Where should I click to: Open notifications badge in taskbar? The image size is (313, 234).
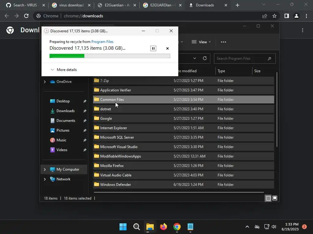click(304, 227)
